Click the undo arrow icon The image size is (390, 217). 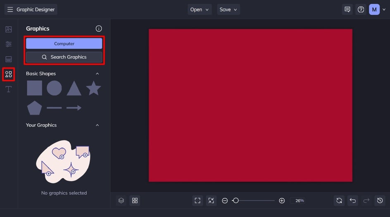point(353,200)
